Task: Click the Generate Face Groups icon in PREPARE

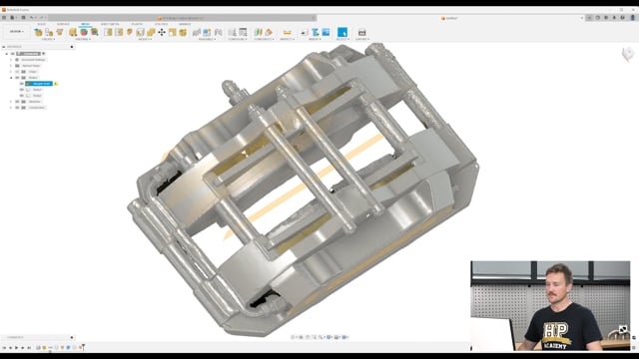Action: point(73,32)
